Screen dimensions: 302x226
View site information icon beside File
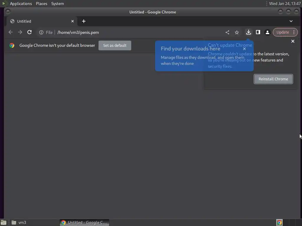(x=41, y=32)
